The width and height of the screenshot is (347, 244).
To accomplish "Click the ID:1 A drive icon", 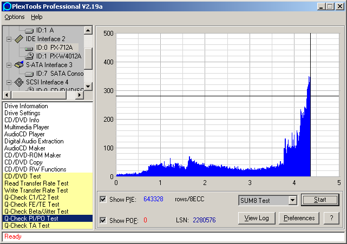I will pos(29,30).
